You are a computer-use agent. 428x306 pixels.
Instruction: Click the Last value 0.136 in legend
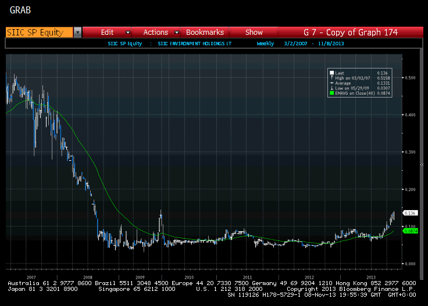(x=382, y=73)
